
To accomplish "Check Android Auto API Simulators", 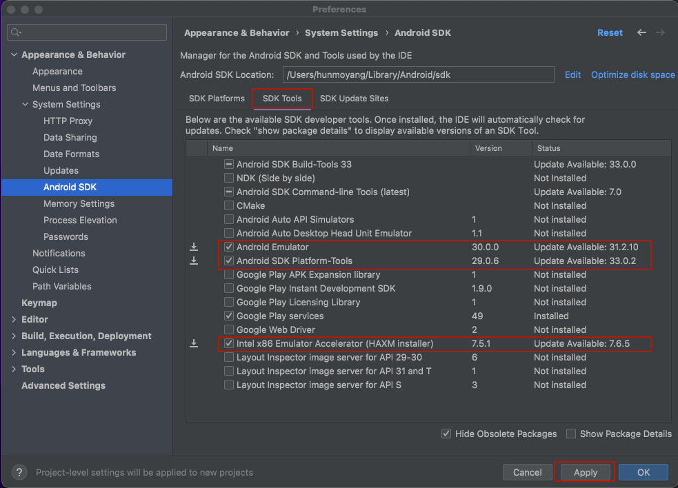I will click(229, 220).
